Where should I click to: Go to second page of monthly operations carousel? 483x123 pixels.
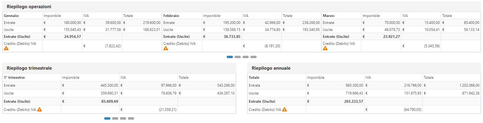pos(238,57)
